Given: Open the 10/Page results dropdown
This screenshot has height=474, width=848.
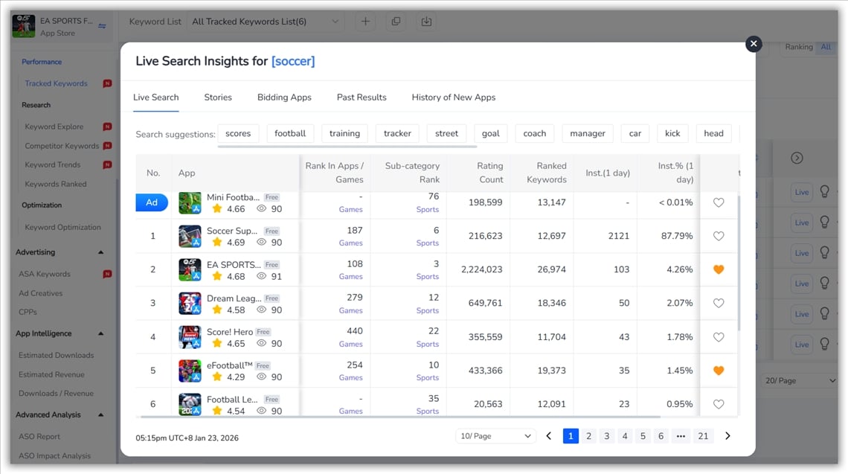Looking at the screenshot, I should pyautogui.click(x=495, y=435).
